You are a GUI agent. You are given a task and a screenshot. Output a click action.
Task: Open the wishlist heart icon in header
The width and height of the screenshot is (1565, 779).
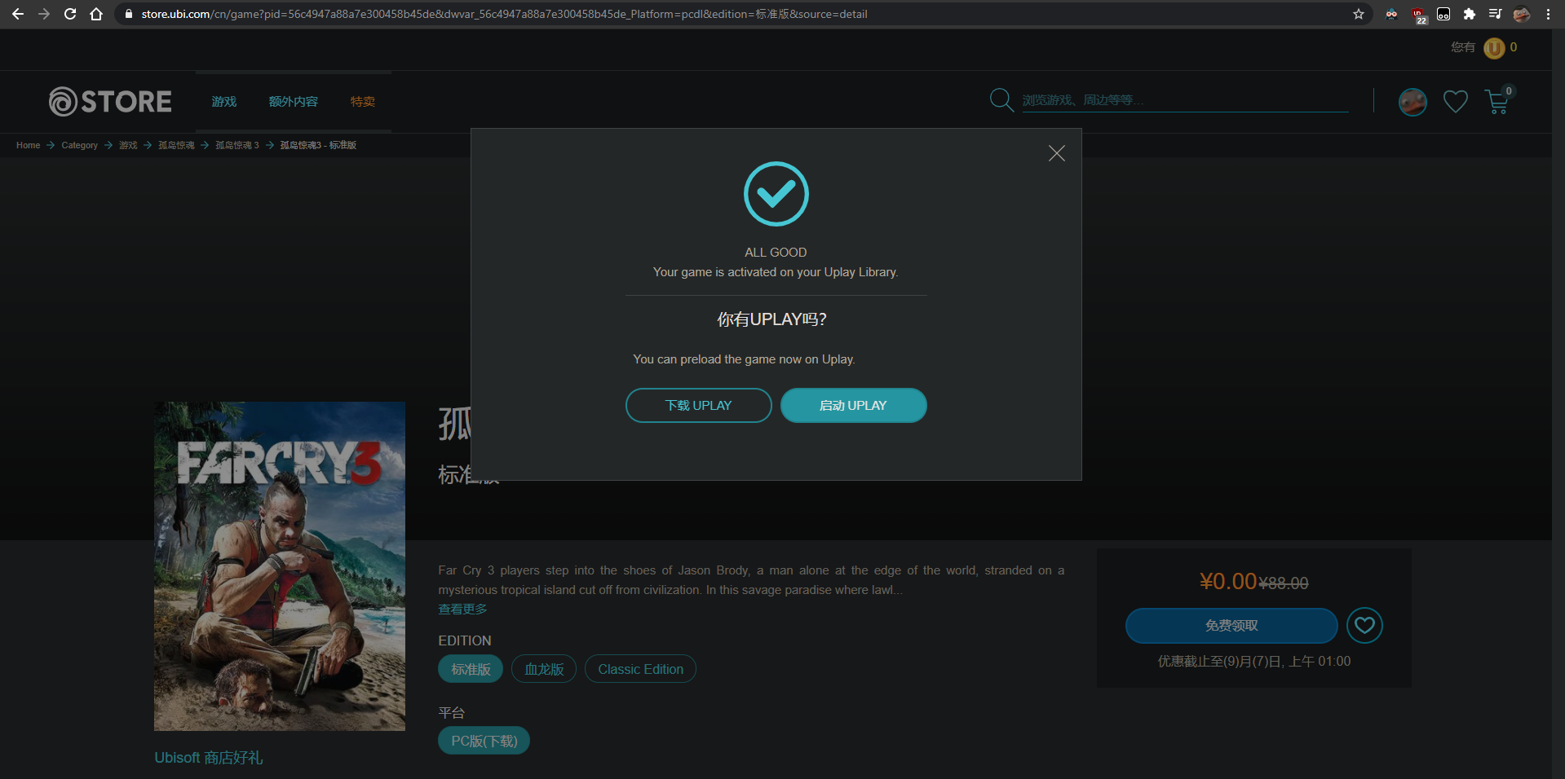[1456, 102]
